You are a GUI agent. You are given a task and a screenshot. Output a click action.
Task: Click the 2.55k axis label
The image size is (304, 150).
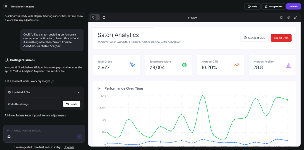point(102,107)
